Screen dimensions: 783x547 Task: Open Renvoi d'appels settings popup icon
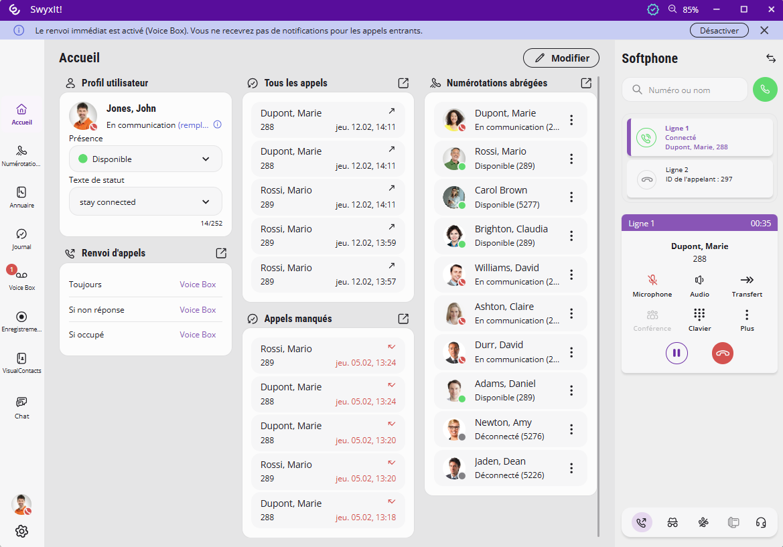click(221, 253)
